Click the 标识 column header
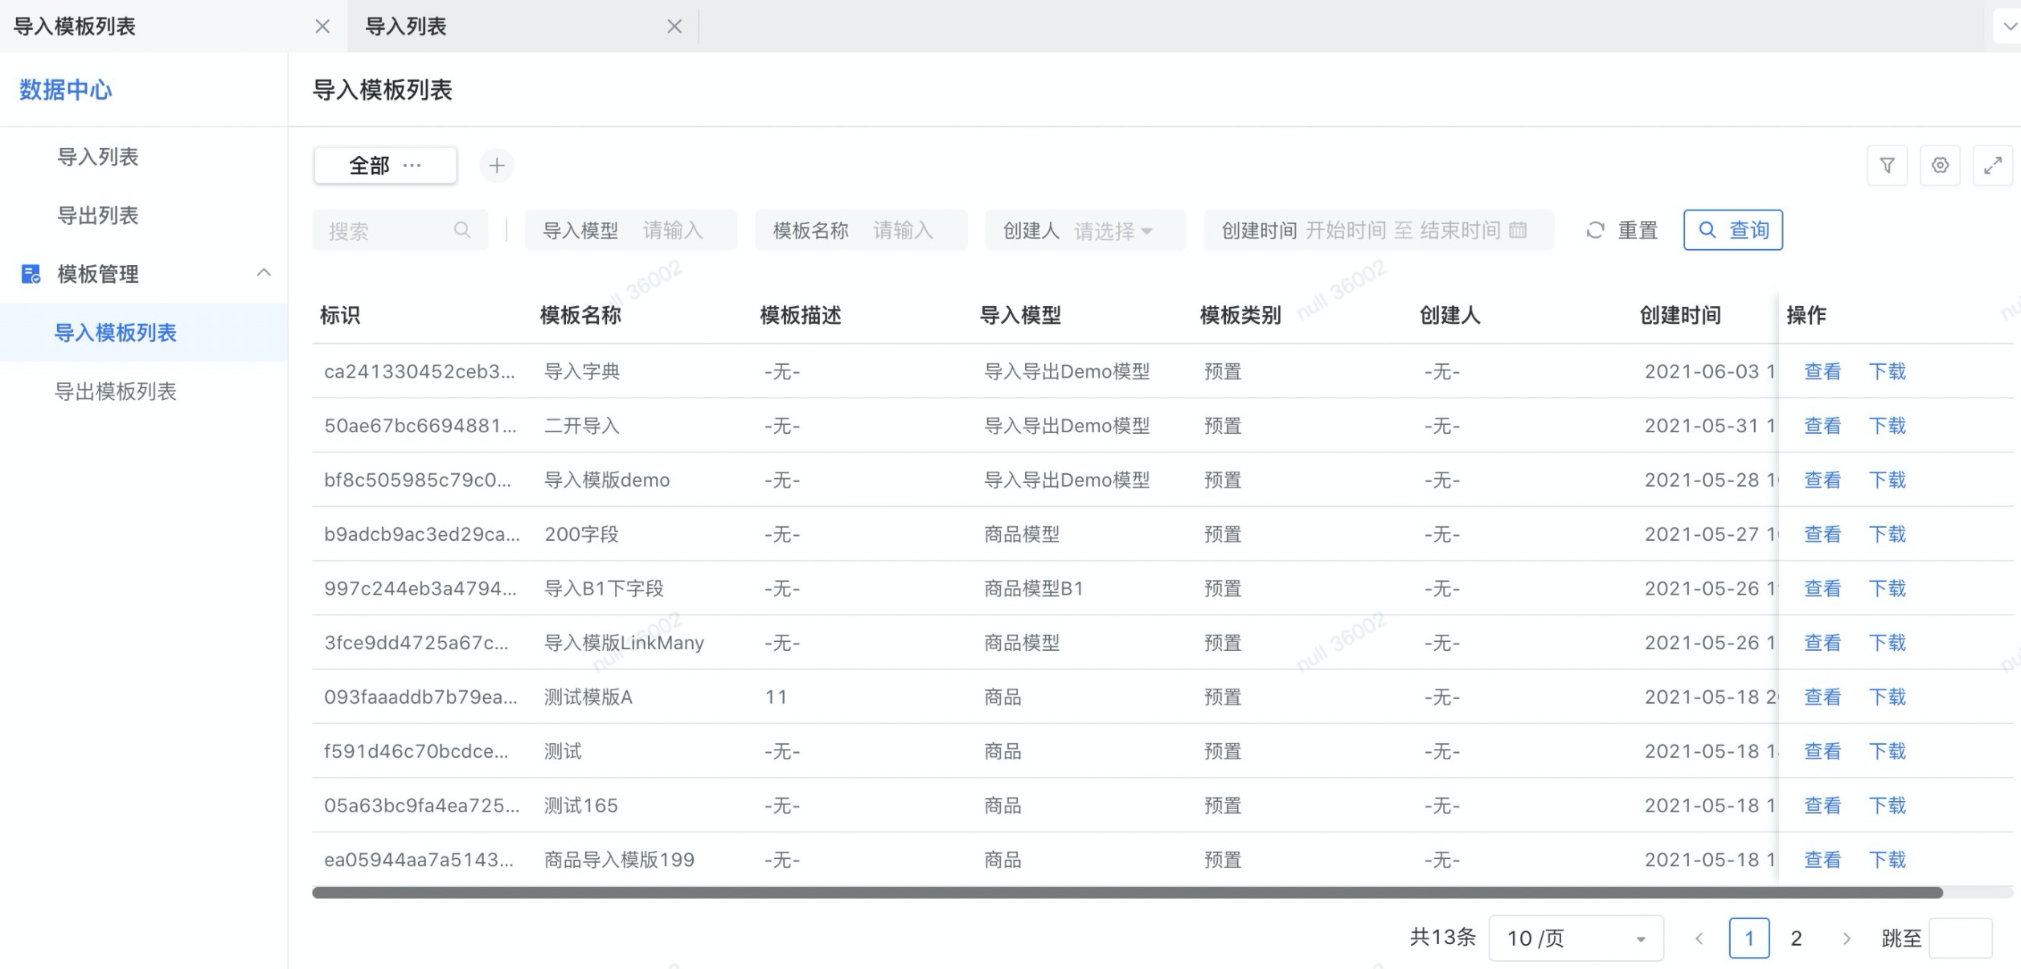This screenshot has width=2021, height=969. coord(340,315)
